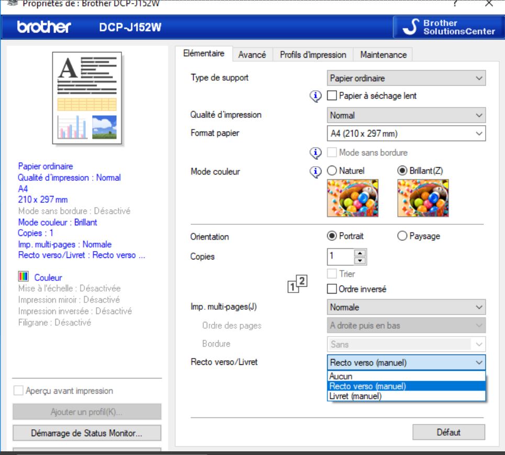This screenshot has height=455, width=505.
Task: Open the Qualité d'impression dropdown
Action: tap(406, 115)
